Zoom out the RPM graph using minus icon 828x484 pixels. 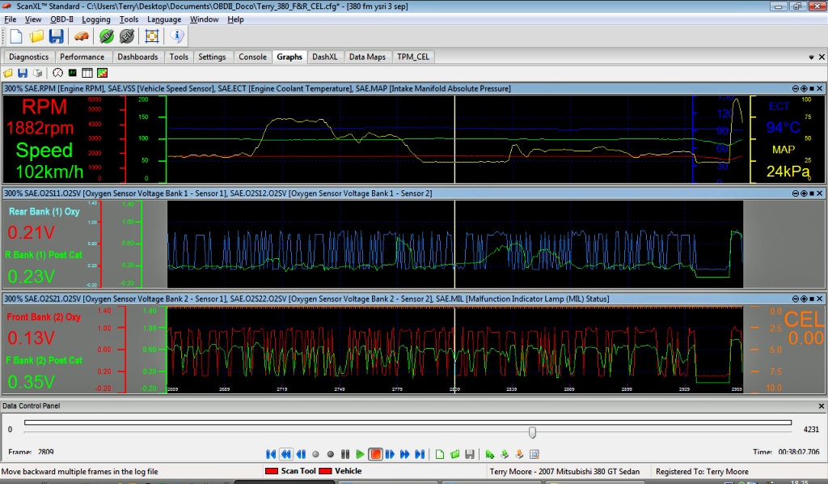point(795,88)
